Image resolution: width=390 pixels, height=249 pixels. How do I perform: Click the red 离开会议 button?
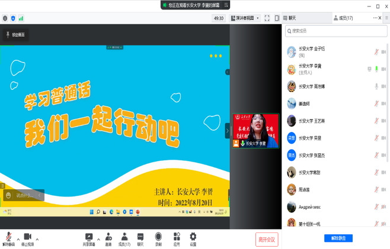pos(266,239)
